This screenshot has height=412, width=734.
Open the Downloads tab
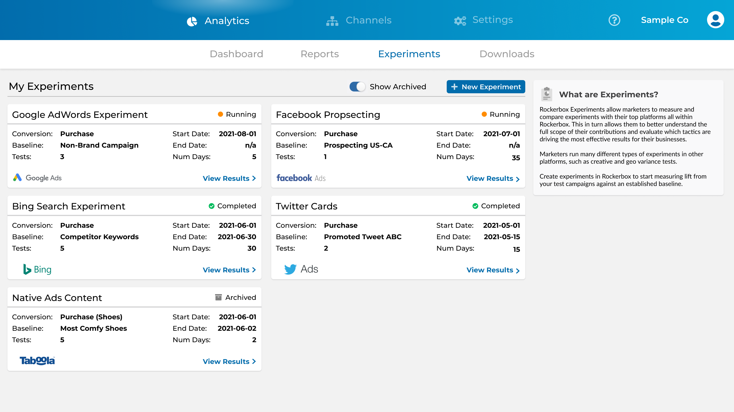507,54
